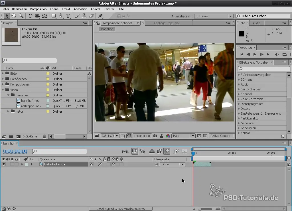
Task: Open the Komposition menu
Action: [38, 9]
